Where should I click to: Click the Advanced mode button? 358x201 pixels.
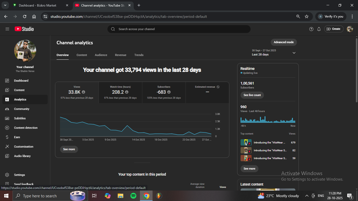[284, 42]
